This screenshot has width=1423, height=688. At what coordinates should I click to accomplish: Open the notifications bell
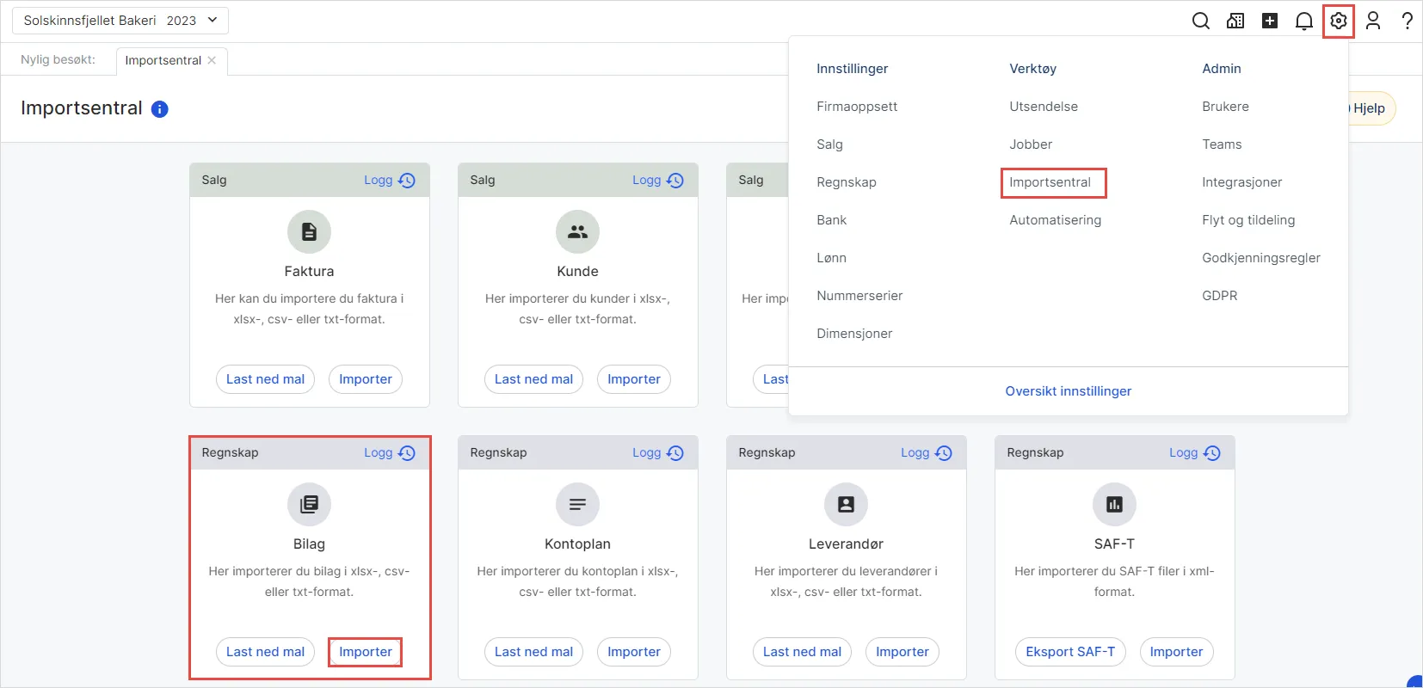coord(1304,21)
